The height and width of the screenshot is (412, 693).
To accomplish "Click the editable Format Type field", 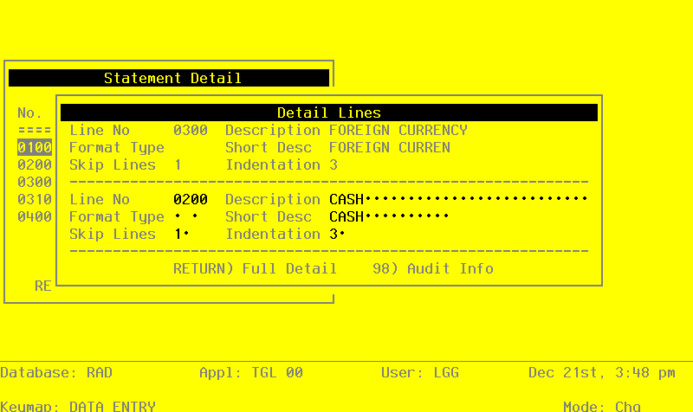I will coord(186,216).
